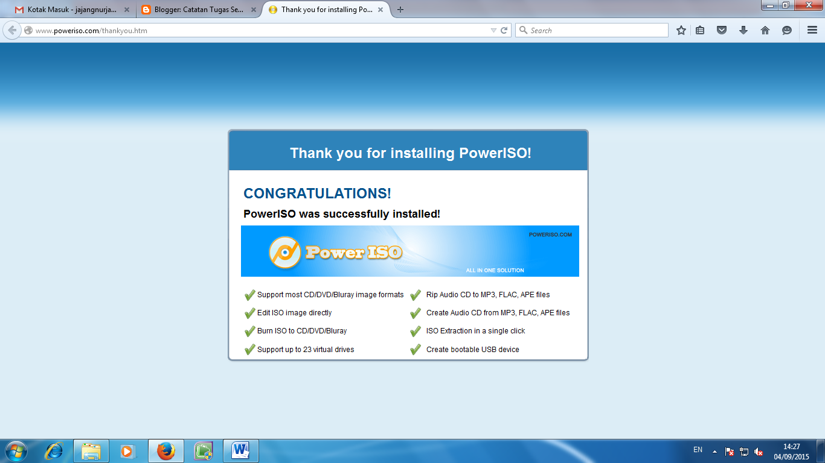Click the PowerISO banner image
Image resolution: width=825 pixels, height=463 pixels.
(410, 251)
